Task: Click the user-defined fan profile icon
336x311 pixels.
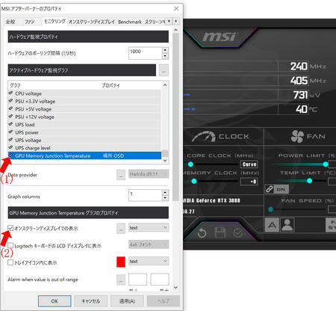Action: [287, 225]
